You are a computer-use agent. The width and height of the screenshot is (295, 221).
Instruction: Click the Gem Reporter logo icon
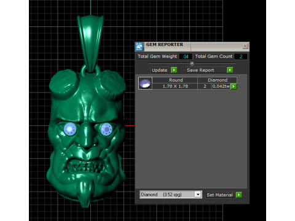tap(140, 47)
